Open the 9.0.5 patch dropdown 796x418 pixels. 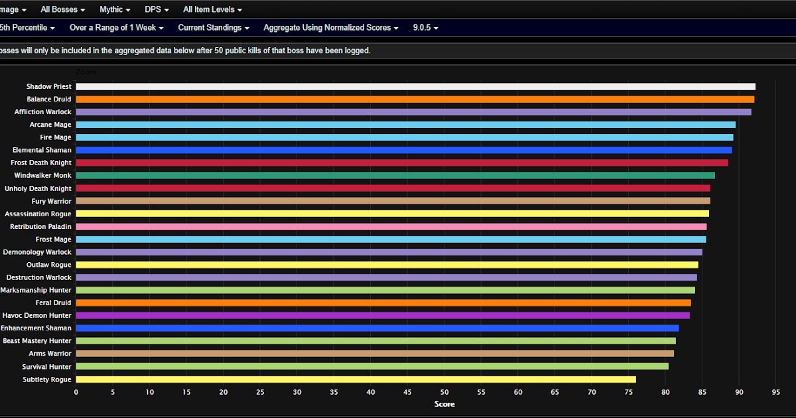pyautogui.click(x=425, y=28)
